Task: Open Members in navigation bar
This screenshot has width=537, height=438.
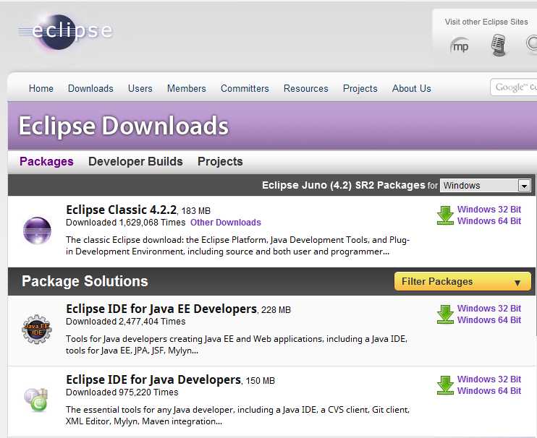Action: click(187, 89)
